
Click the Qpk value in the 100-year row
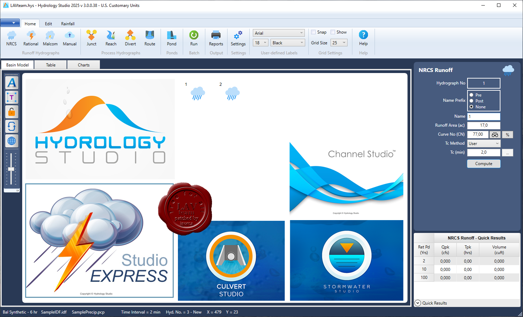click(445, 278)
